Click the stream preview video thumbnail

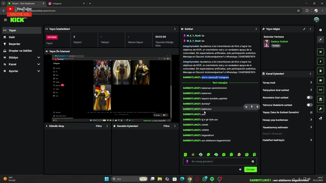coord(111,88)
